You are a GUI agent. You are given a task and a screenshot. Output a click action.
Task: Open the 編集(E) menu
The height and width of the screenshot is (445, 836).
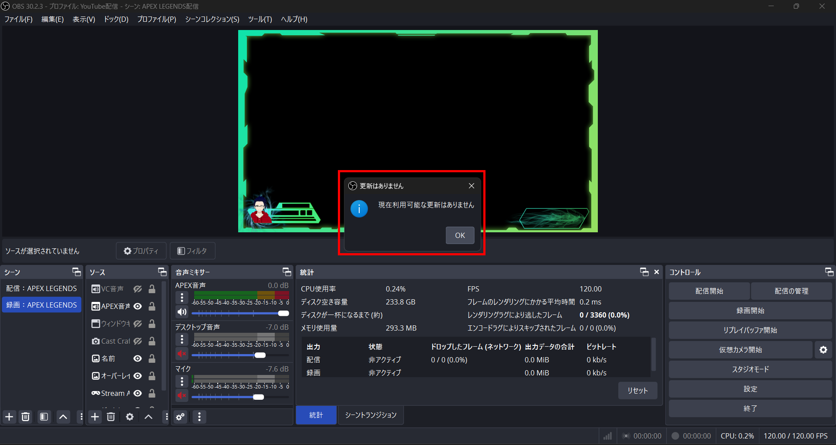pos(52,19)
